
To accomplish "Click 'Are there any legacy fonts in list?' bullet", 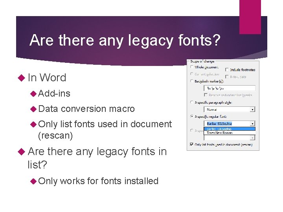I will pyautogui.click(x=97, y=158).
